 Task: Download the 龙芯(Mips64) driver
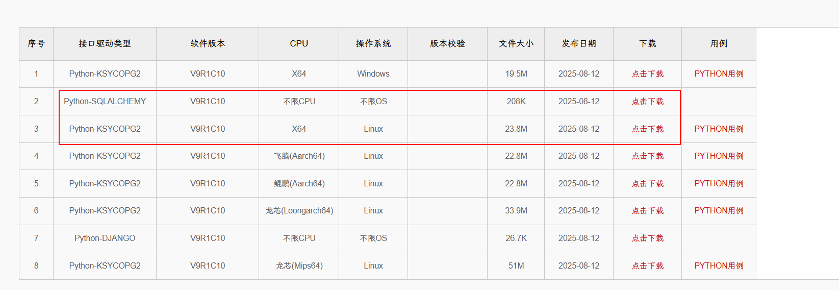[647, 266]
